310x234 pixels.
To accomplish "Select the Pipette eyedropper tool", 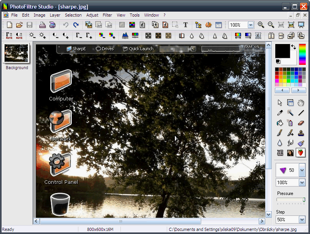I will pyautogui.click(x=280, y=113).
